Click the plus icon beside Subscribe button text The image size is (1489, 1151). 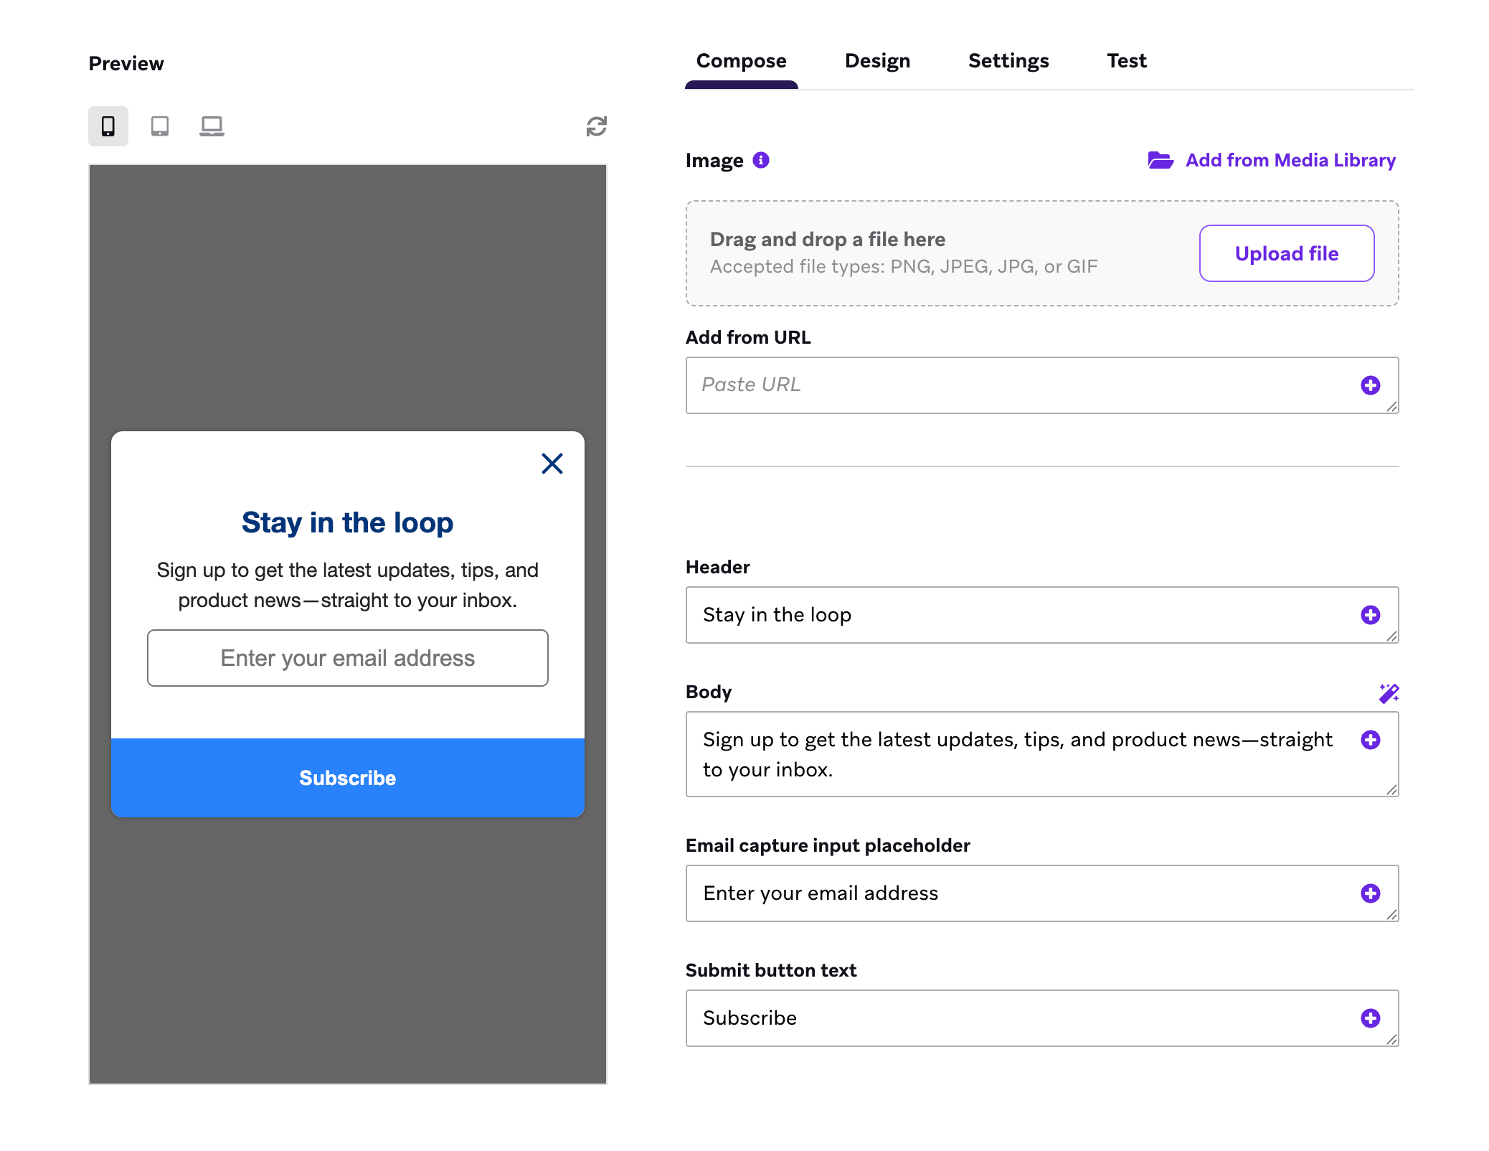[1371, 1018]
